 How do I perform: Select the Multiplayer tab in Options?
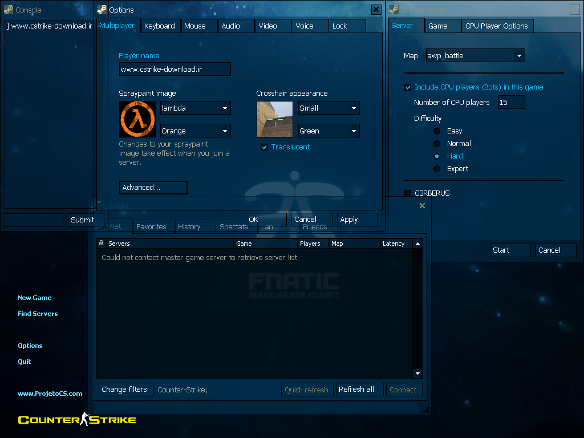(118, 26)
